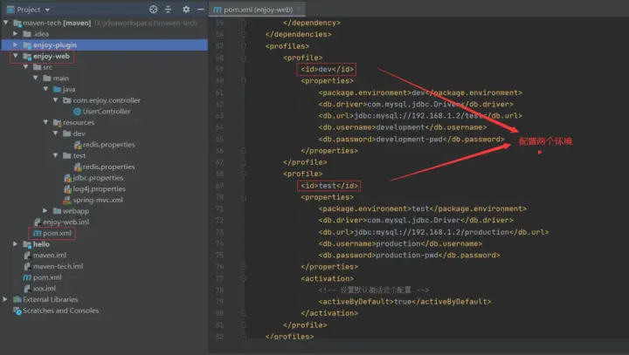Click db.username production line
Image resolution: width=629 pixels, height=355 pixels.
point(400,243)
